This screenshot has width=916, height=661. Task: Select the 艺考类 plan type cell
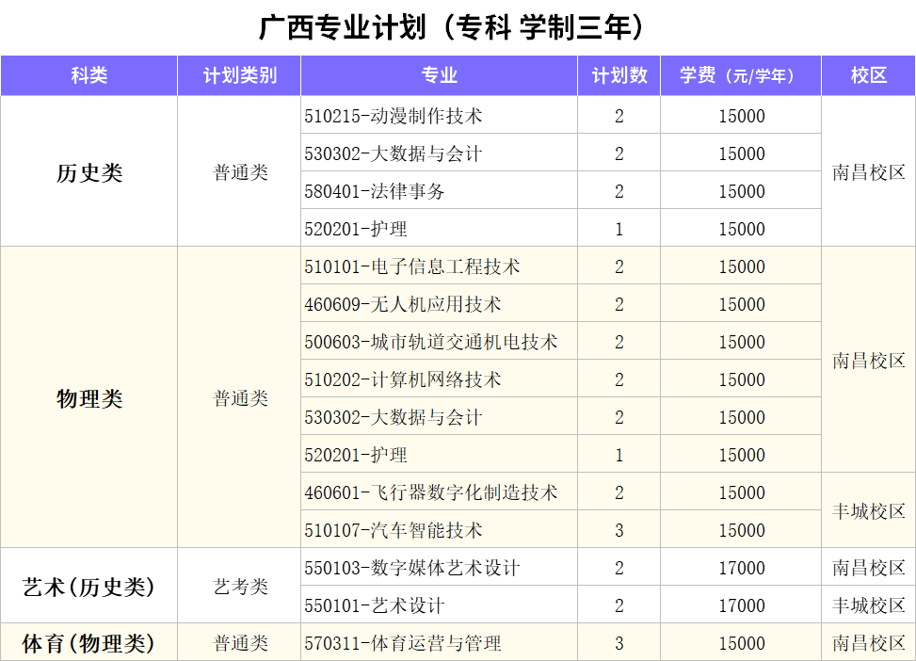(x=240, y=587)
